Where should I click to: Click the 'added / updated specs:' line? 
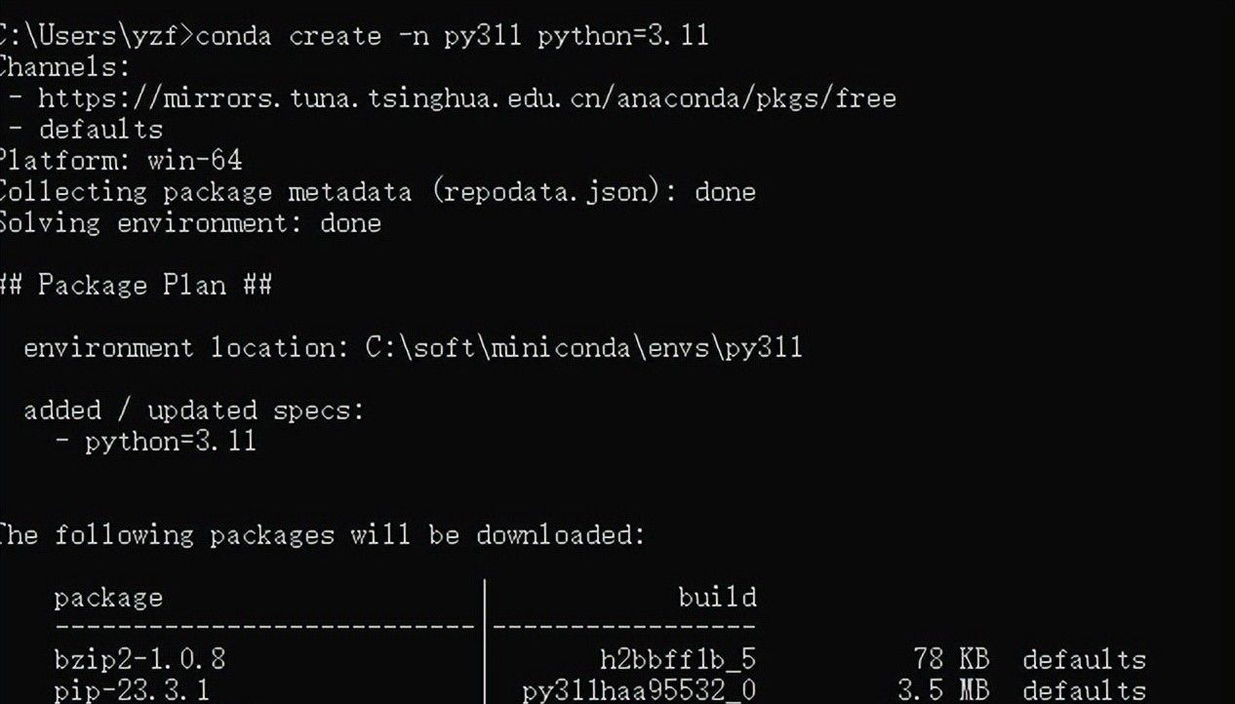[193, 411]
